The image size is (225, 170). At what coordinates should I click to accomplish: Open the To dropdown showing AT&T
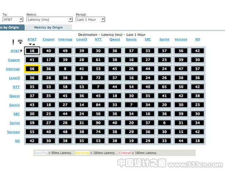pos(13,19)
